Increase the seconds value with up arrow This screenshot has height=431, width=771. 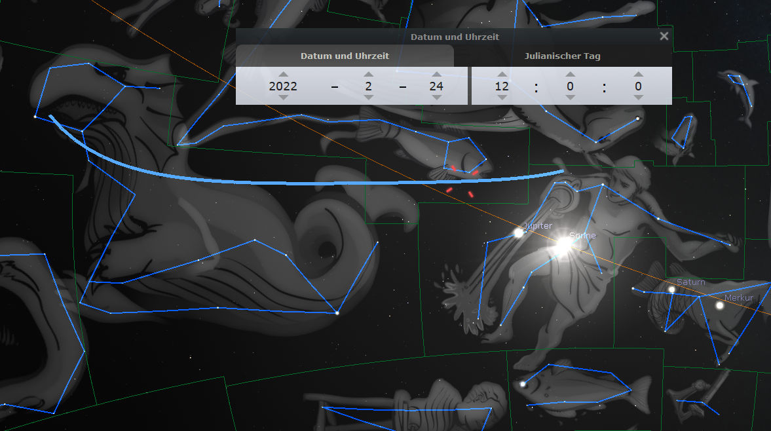pyautogui.click(x=638, y=75)
